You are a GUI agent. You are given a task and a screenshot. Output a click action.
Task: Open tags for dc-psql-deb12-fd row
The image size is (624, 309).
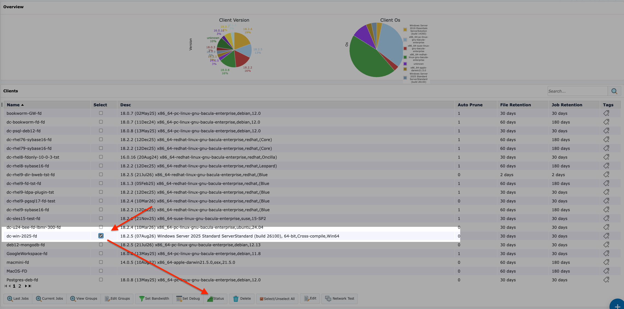606,131
